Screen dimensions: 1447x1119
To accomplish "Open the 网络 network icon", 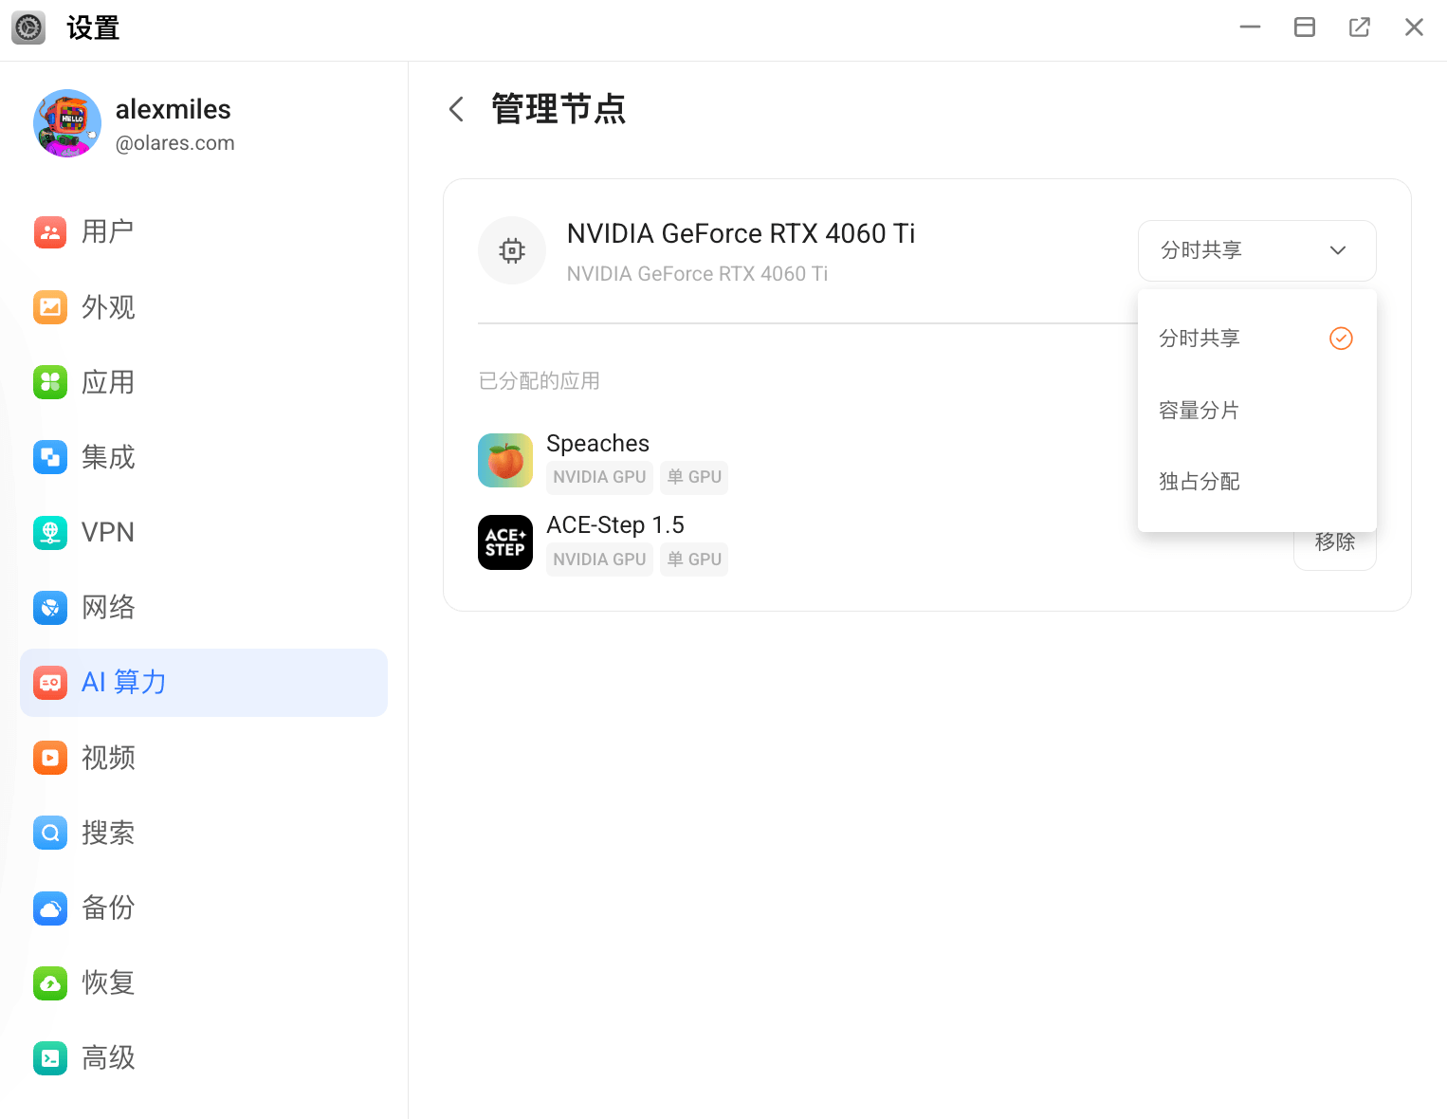I will [50, 607].
